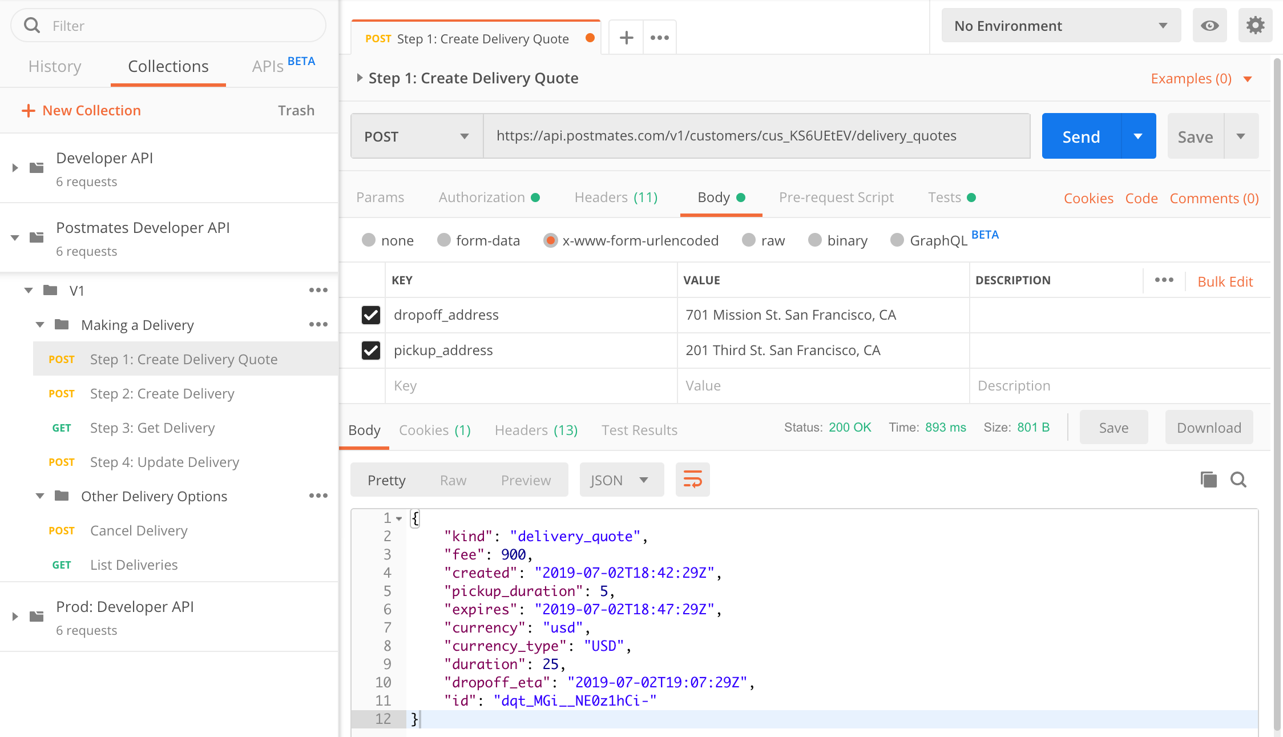Select x-www-form-urlencoded radio button
1283x737 pixels.
point(550,240)
